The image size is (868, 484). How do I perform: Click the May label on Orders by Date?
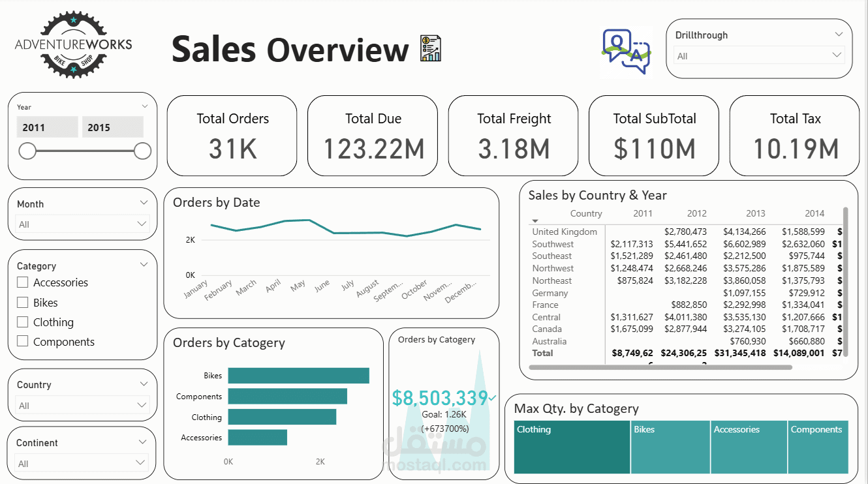[x=298, y=286]
